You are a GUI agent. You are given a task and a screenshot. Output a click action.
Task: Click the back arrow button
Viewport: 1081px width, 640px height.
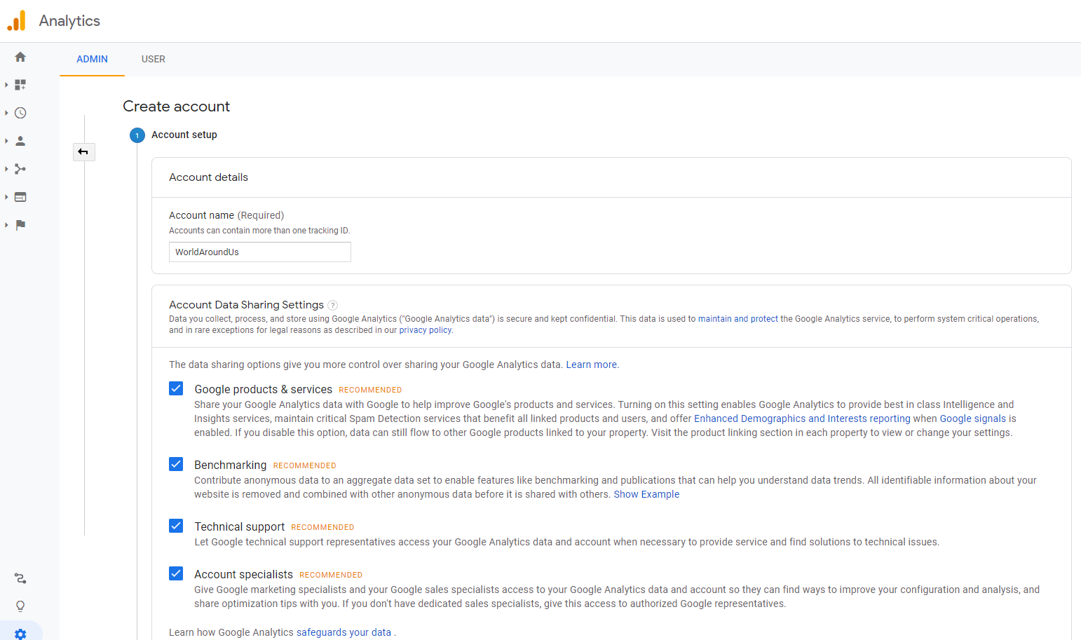click(83, 152)
